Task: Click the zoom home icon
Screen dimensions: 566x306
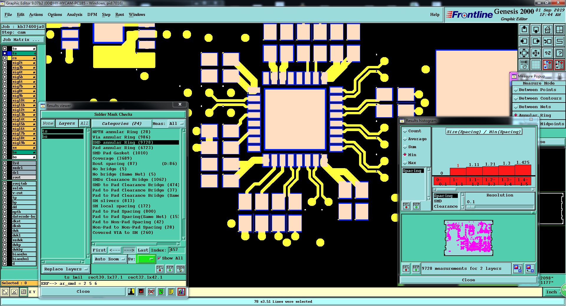Action: point(548,29)
